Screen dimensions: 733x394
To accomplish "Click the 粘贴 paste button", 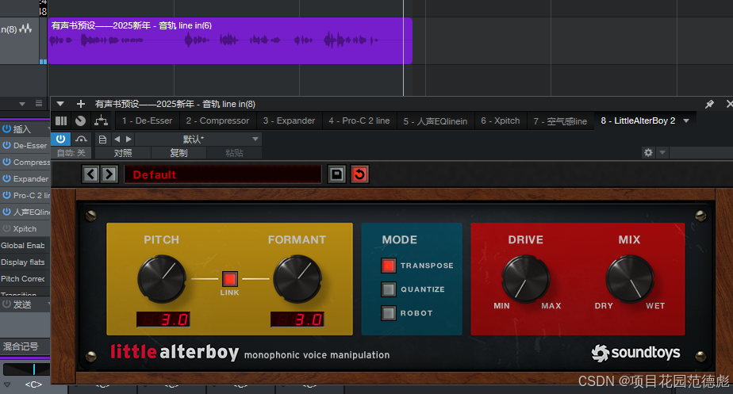I will pyautogui.click(x=234, y=153).
